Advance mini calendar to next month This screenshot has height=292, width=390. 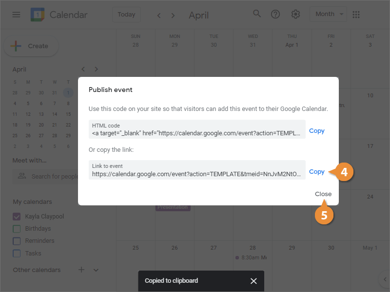(97, 69)
